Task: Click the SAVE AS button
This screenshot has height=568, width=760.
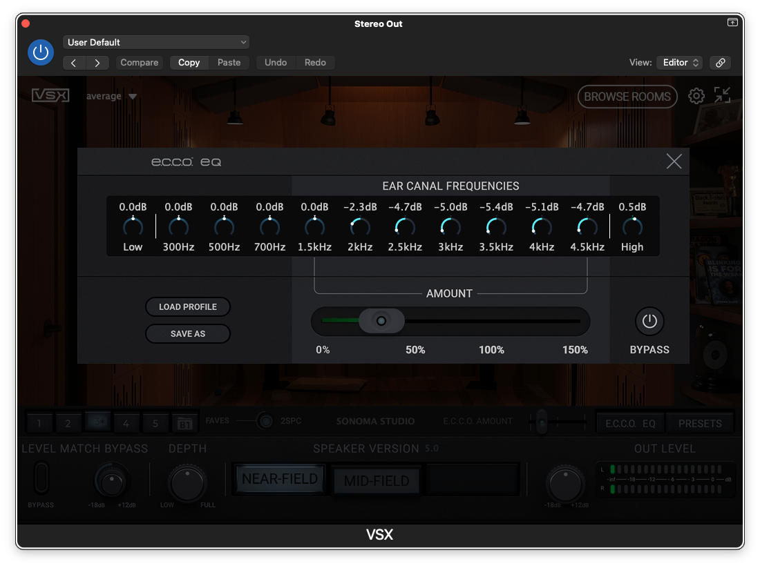Action: coord(188,334)
